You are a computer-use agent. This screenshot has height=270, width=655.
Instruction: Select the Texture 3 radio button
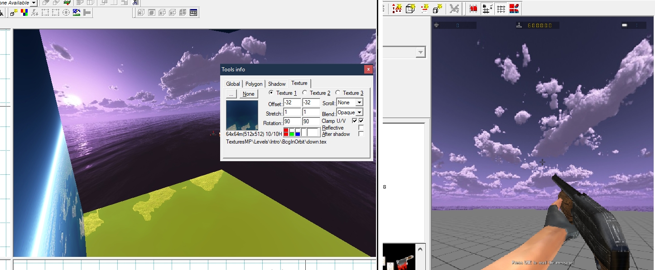coord(338,93)
